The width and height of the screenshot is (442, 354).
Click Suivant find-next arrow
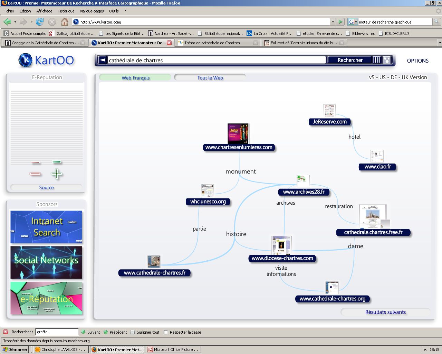(90, 332)
